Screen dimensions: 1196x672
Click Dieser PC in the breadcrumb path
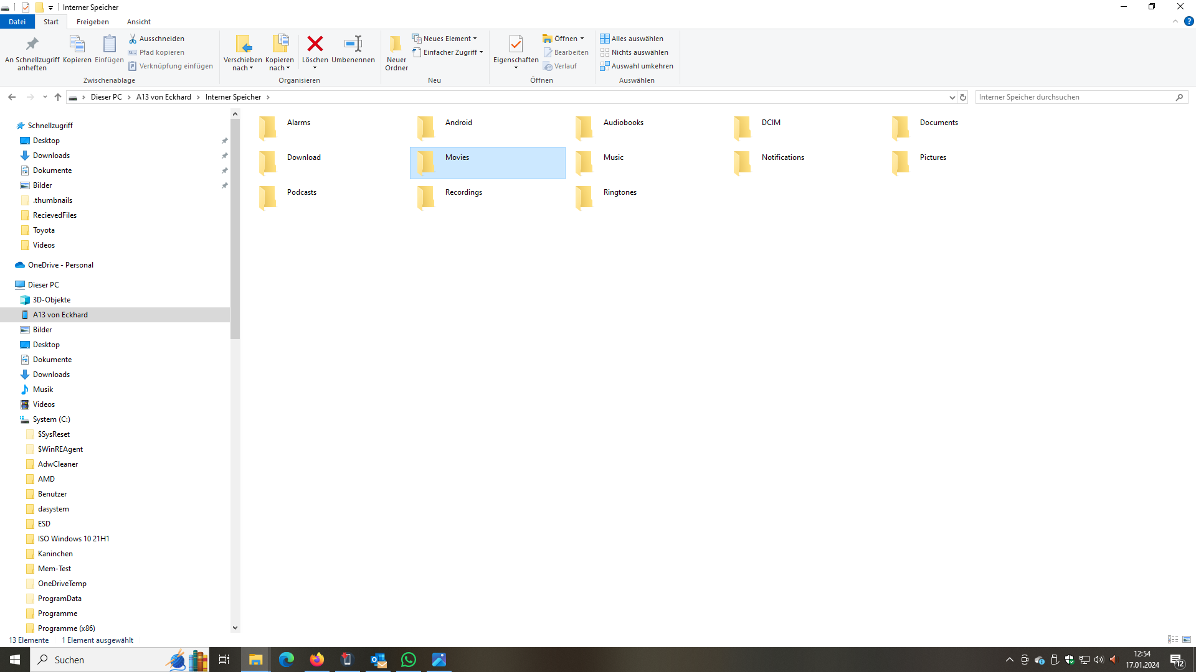(x=107, y=97)
